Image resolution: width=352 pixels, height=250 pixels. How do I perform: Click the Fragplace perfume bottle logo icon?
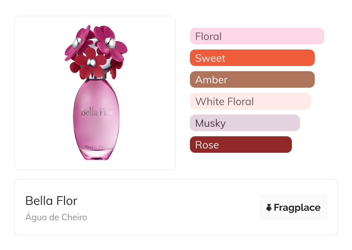tap(269, 207)
